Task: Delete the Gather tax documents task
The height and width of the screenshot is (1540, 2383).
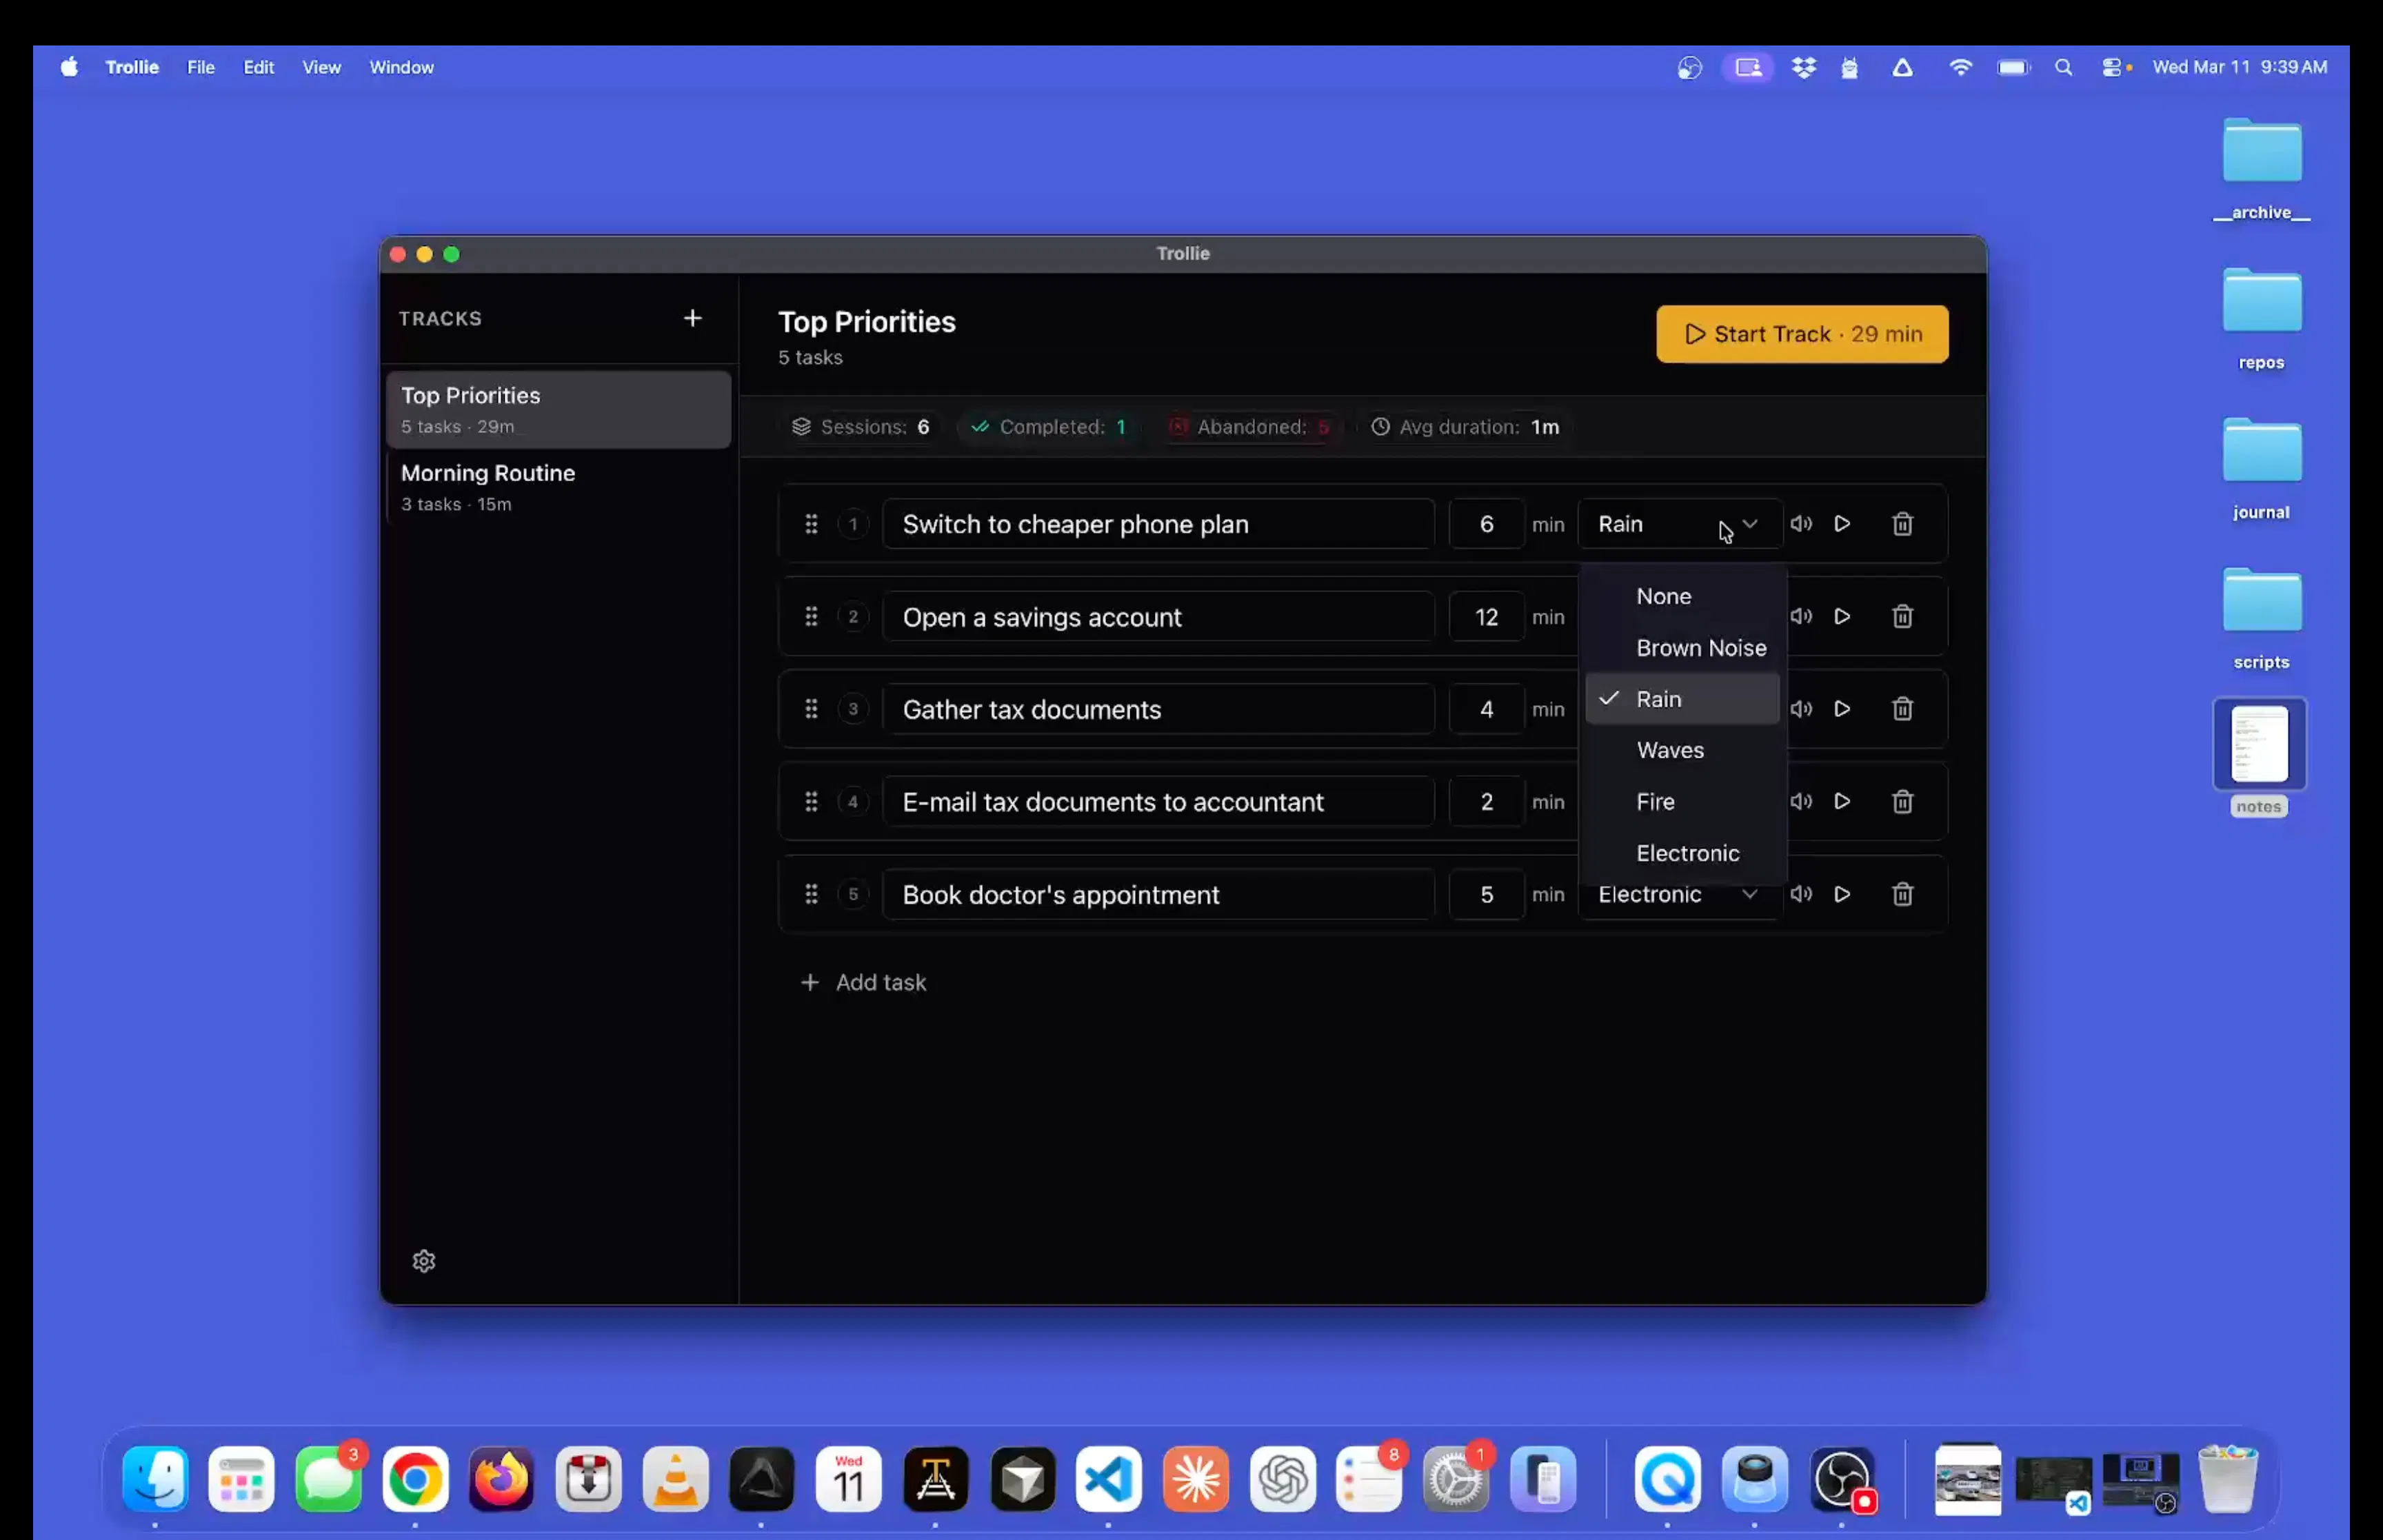Action: (1902, 709)
